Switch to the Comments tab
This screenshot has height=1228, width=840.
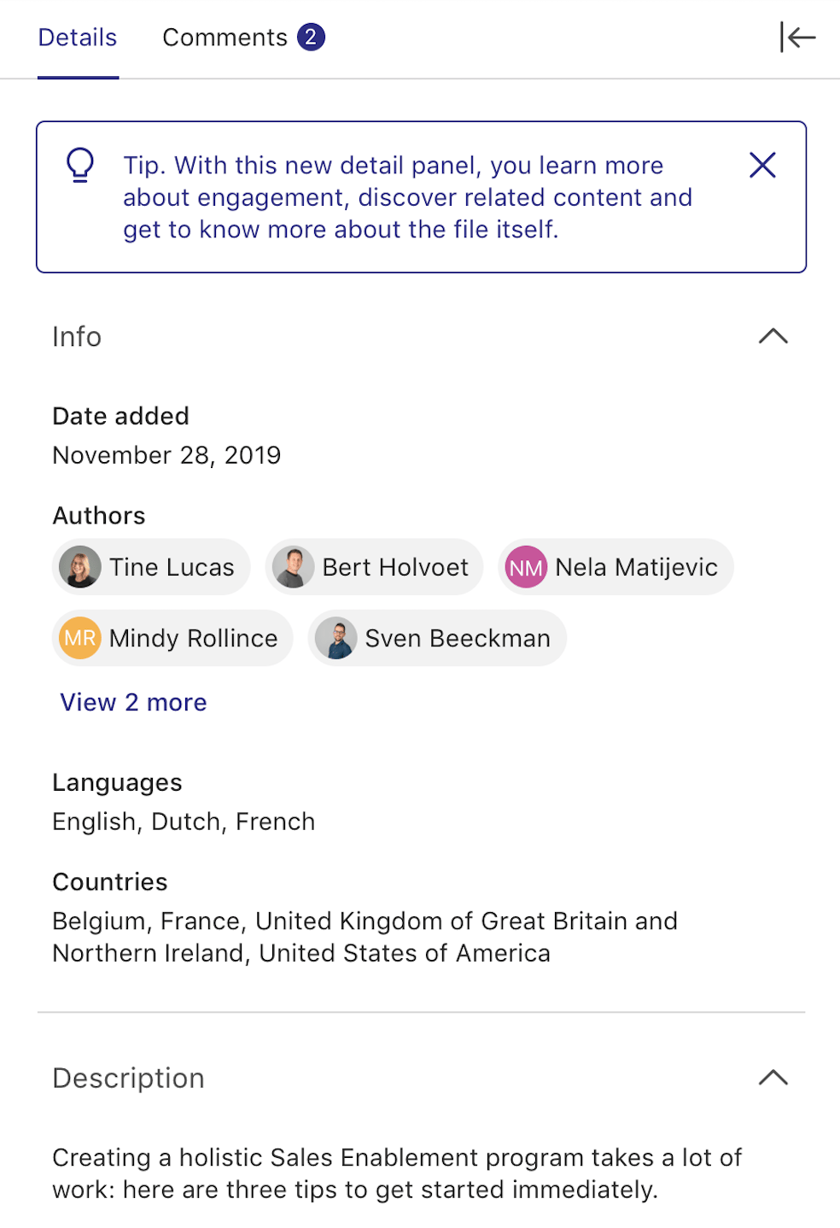pyautogui.click(x=225, y=38)
